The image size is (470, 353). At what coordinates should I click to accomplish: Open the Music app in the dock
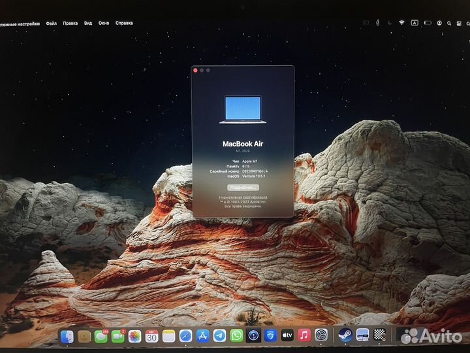tap(304, 335)
